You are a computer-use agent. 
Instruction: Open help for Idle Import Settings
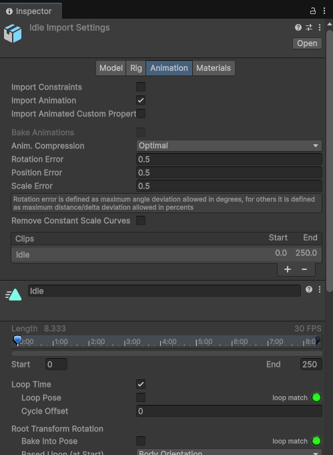pos(298,27)
